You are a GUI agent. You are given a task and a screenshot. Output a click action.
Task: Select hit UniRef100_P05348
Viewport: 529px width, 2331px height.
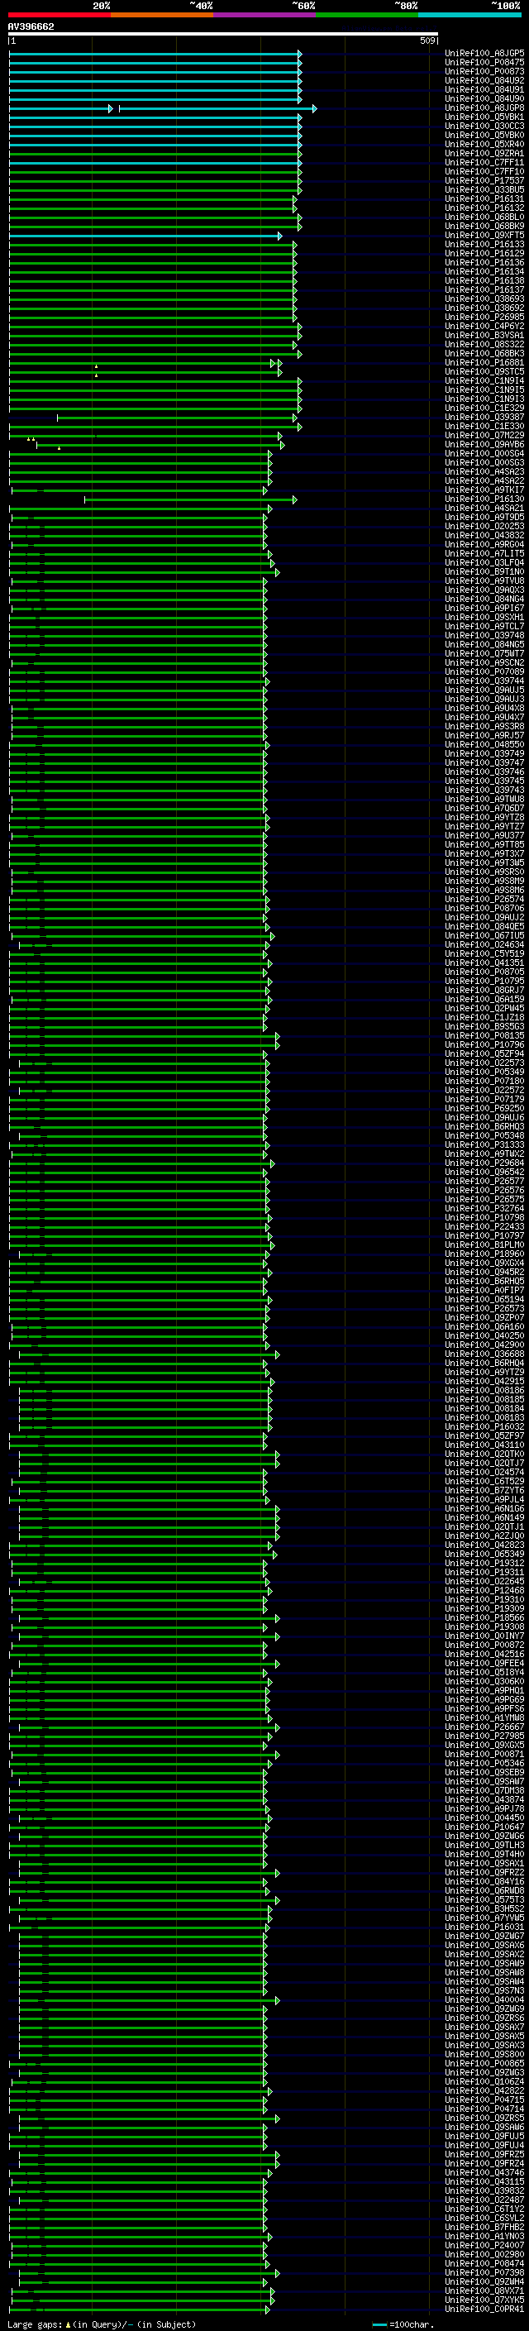tap(484, 1135)
